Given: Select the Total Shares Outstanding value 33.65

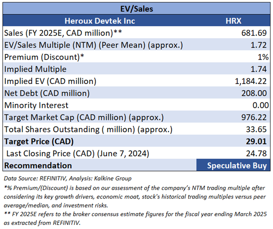Looking at the screenshot, I should click(x=257, y=130).
